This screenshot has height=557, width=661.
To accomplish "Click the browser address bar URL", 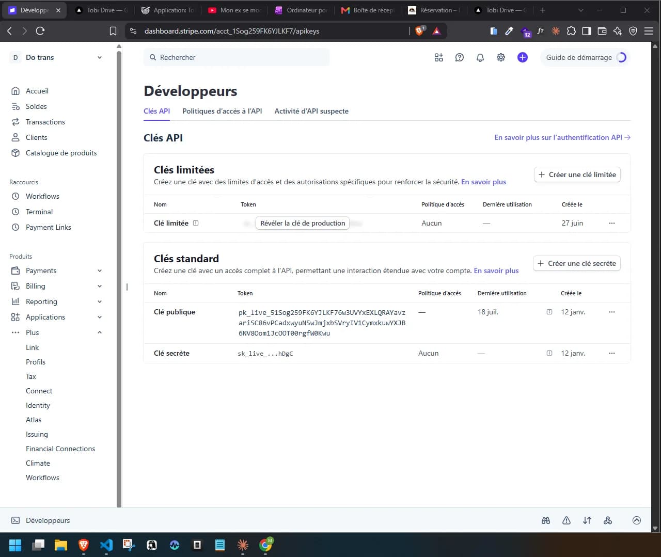I will [x=232, y=31].
